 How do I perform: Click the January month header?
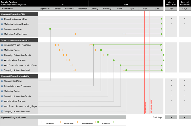[94, 9]
